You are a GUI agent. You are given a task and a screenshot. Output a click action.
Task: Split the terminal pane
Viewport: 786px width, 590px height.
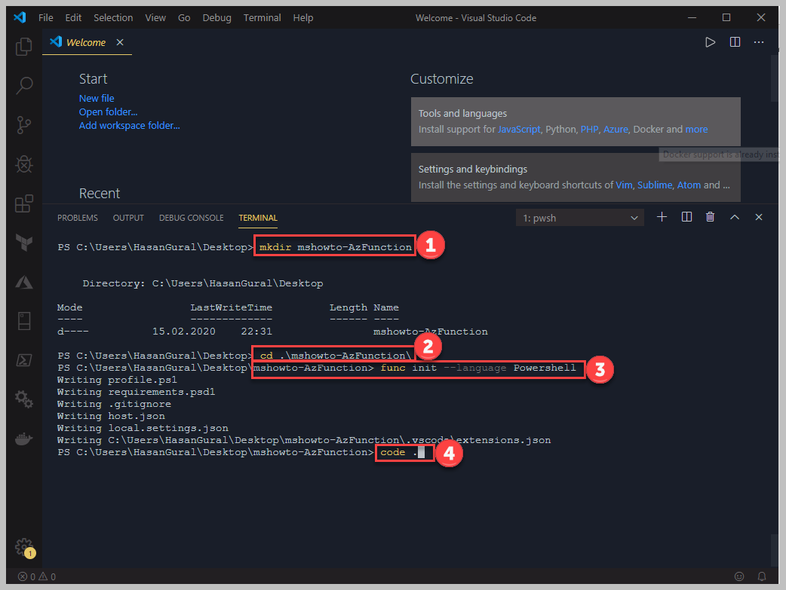point(686,217)
